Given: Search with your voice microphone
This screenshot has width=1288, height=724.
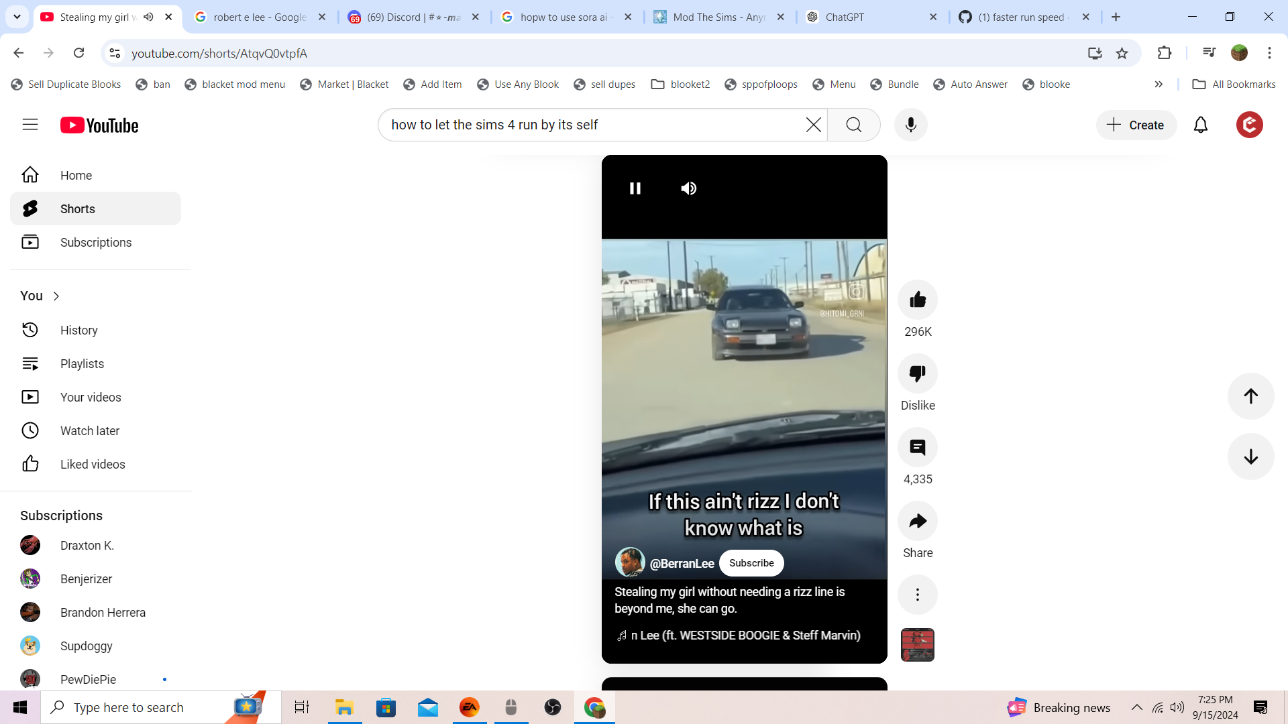Looking at the screenshot, I should (x=910, y=125).
